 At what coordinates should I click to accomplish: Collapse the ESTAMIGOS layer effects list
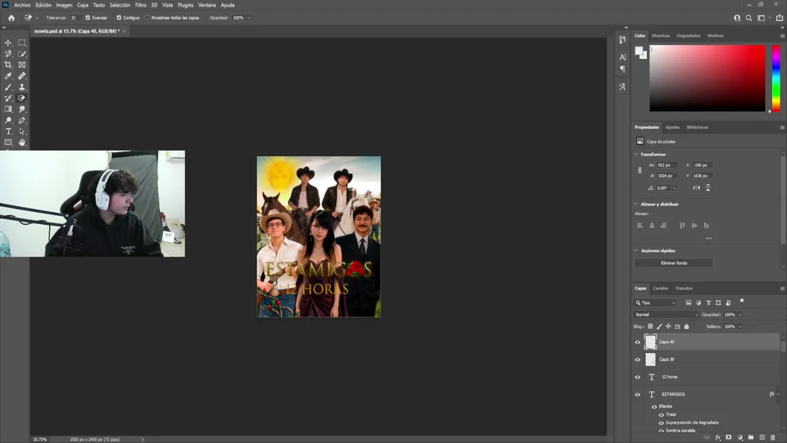tap(778, 394)
